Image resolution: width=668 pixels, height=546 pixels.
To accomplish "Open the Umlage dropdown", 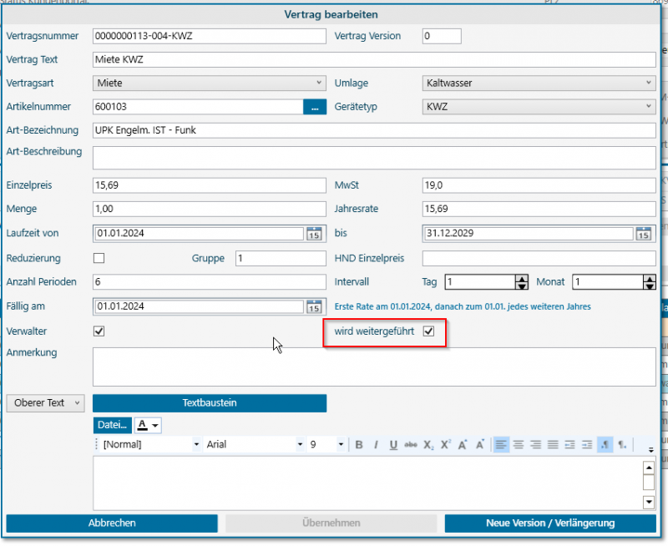I will coord(539,83).
